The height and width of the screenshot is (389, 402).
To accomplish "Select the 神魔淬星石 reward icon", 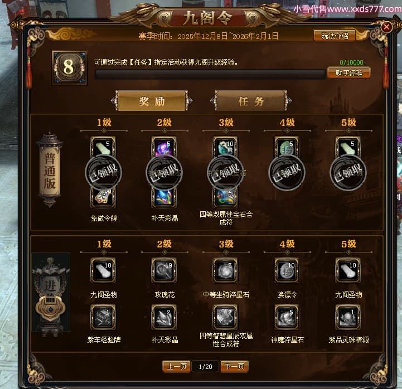I will pos(287,317).
